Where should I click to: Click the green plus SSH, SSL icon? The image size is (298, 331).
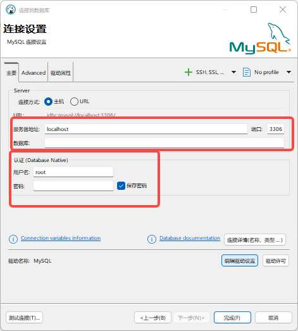189,72
